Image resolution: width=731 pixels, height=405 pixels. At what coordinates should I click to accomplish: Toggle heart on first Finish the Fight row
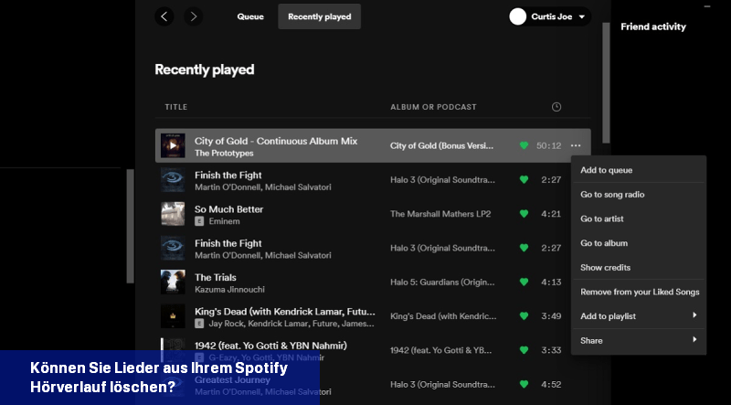524,179
